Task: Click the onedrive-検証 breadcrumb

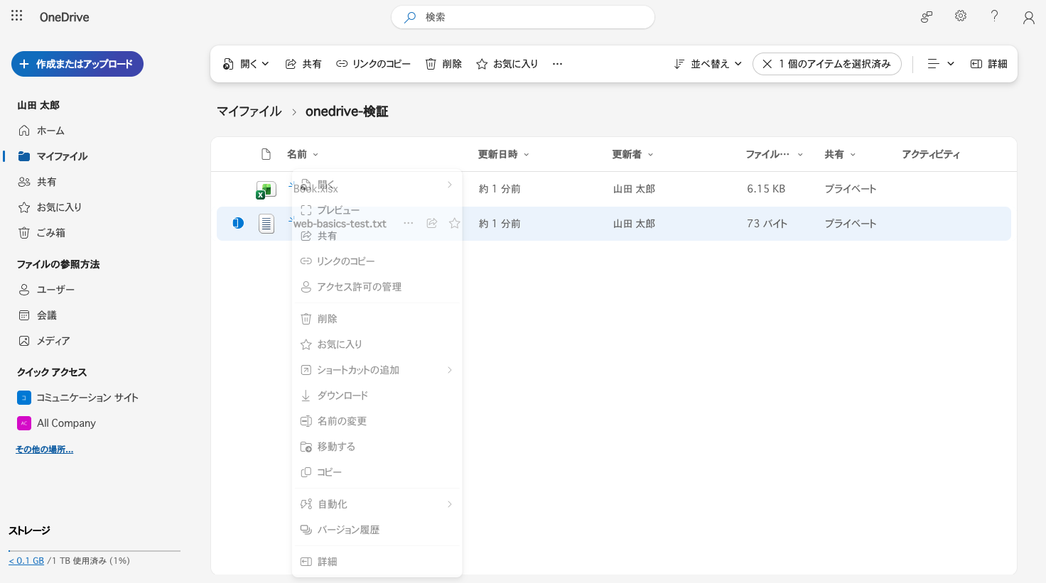Action: point(347,111)
